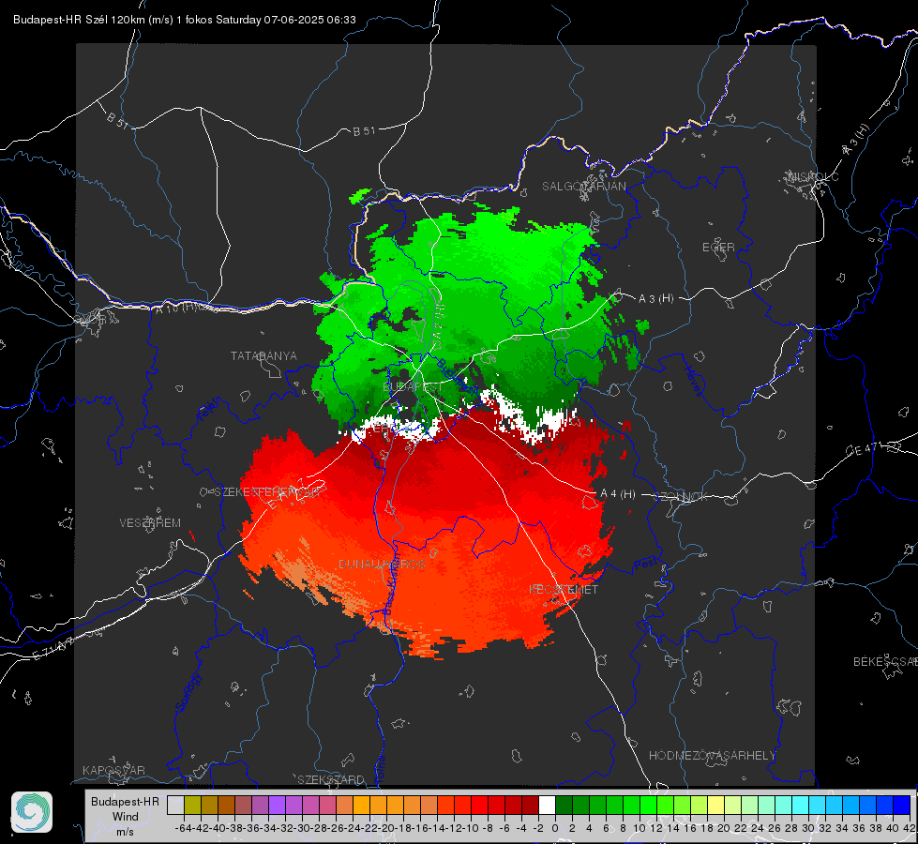Click the EGER city label
This screenshot has width=918, height=844.
click(x=718, y=248)
